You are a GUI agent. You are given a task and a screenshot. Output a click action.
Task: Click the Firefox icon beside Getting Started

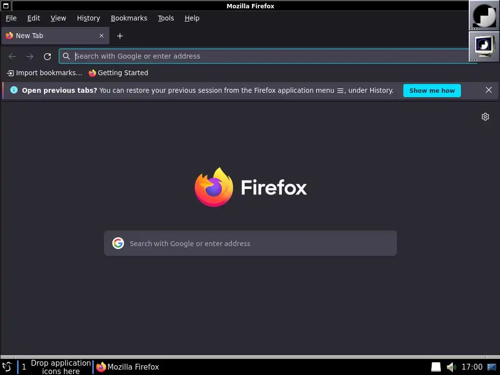(x=92, y=73)
